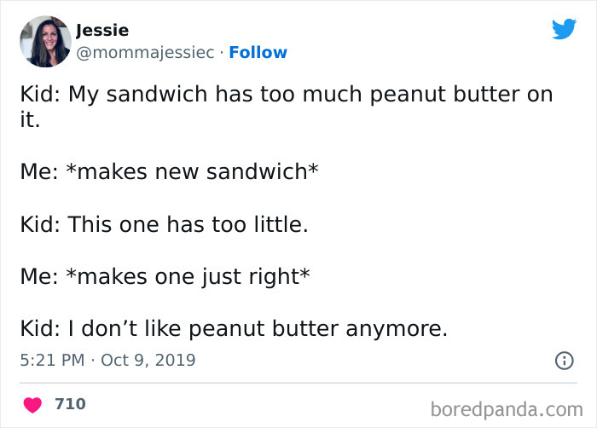The image size is (597, 428).
Task: Like the tweet with the heart icon
Action: (x=32, y=404)
